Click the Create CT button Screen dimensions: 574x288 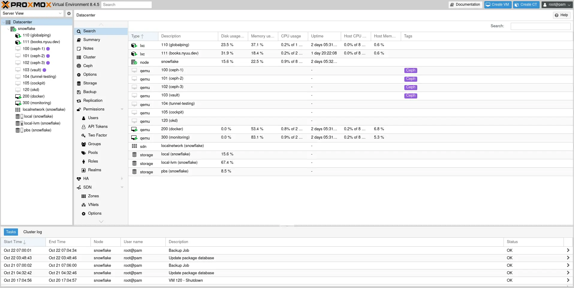[526, 4]
